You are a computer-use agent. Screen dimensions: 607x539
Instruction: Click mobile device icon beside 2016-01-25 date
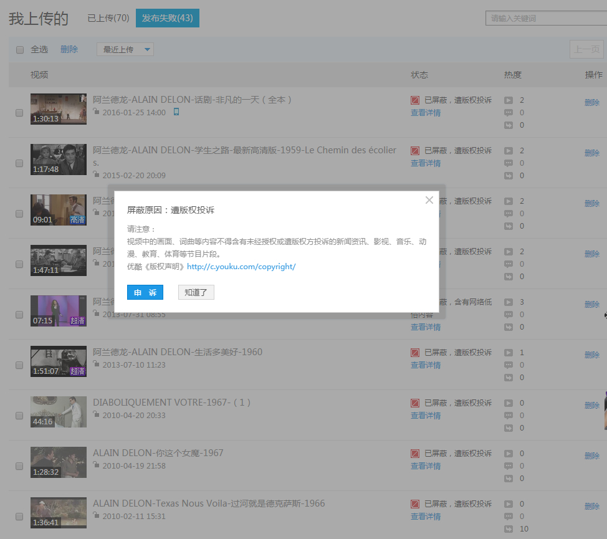pos(176,112)
